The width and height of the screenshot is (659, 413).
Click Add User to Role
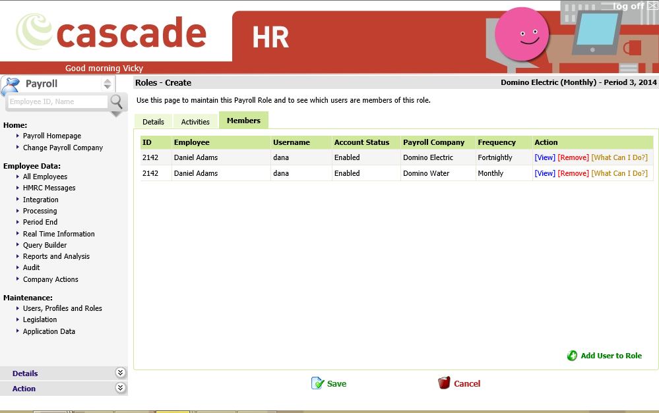(x=611, y=356)
